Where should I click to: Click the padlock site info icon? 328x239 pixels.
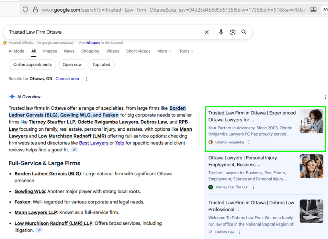point(35,10)
